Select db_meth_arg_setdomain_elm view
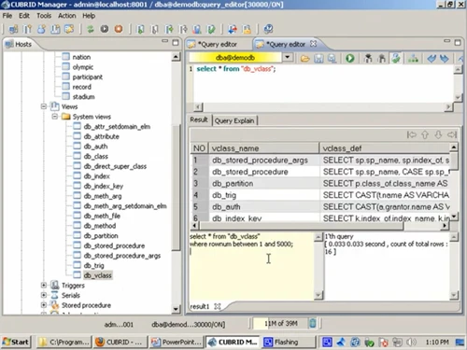The height and width of the screenshot is (350, 467). click(125, 206)
